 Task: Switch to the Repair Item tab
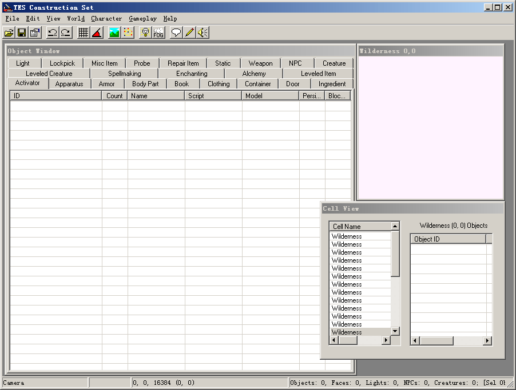(183, 63)
